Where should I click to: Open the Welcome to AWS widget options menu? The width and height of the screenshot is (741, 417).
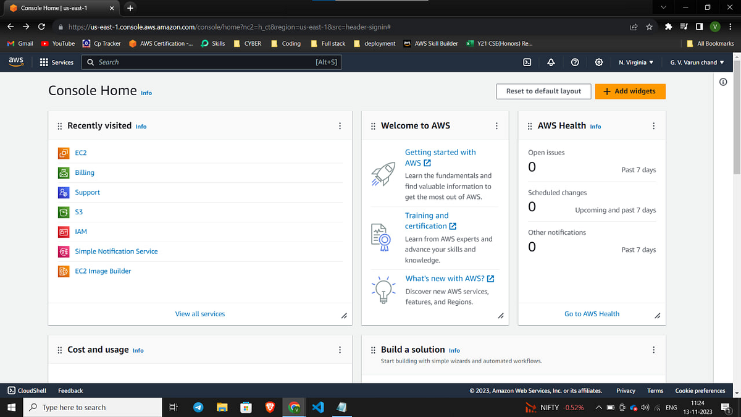(496, 125)
